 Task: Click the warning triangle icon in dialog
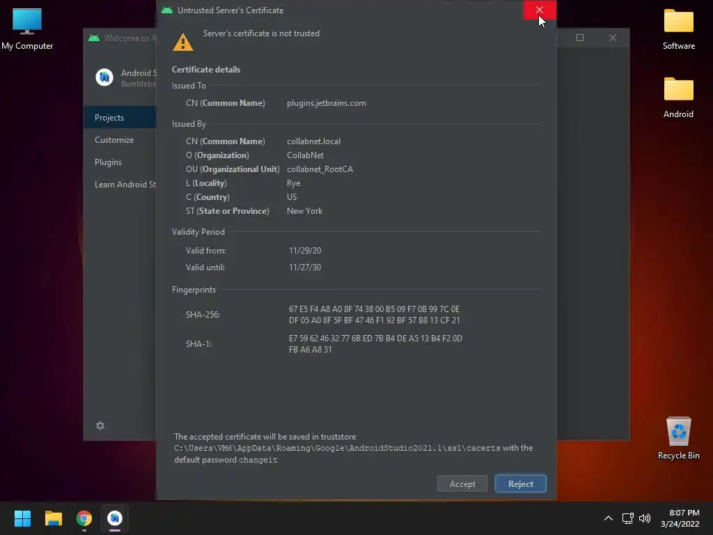[183, 42]
